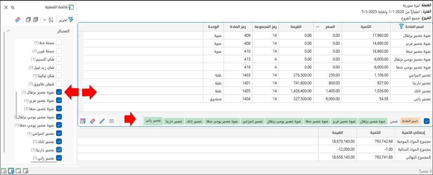The height and width of the screenshot is (175, 433).
Task: Click the eraser icon in the filter list toolbar
Action: [x=18, y=20]
